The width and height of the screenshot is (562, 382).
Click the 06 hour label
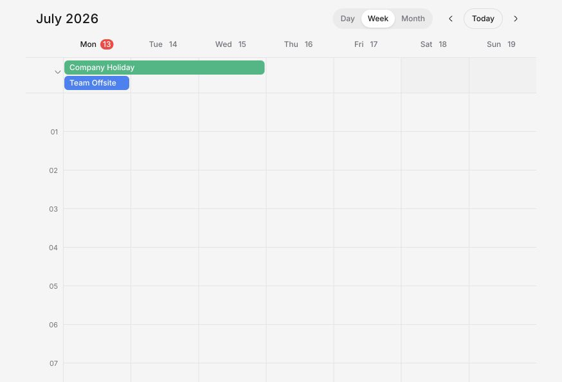pyautogui.click(x=53, y=325)
